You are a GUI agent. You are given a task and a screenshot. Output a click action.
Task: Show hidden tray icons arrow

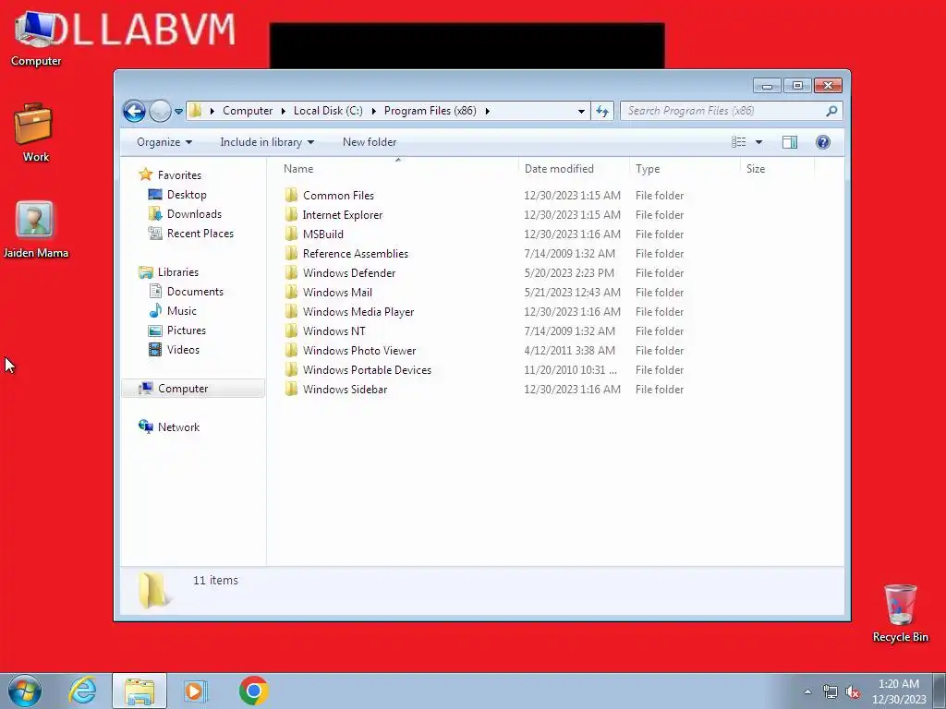pyautogui.click(x=807, y=691)
